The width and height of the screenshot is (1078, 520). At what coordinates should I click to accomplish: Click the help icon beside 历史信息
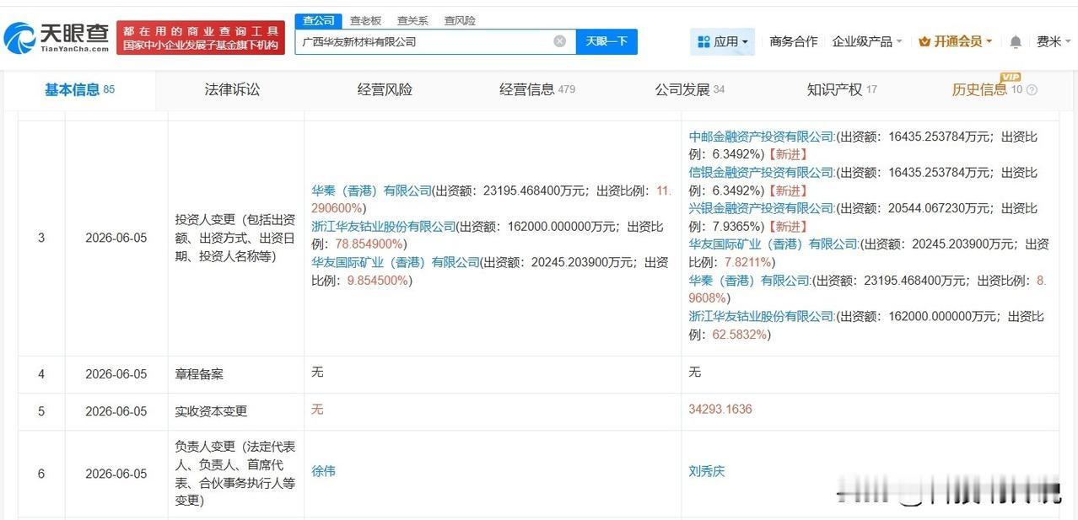point(1032,89)
